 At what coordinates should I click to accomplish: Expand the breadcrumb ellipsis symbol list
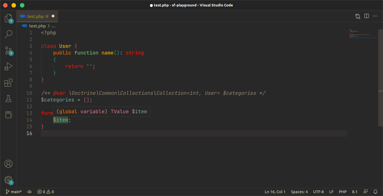[54, 26]
